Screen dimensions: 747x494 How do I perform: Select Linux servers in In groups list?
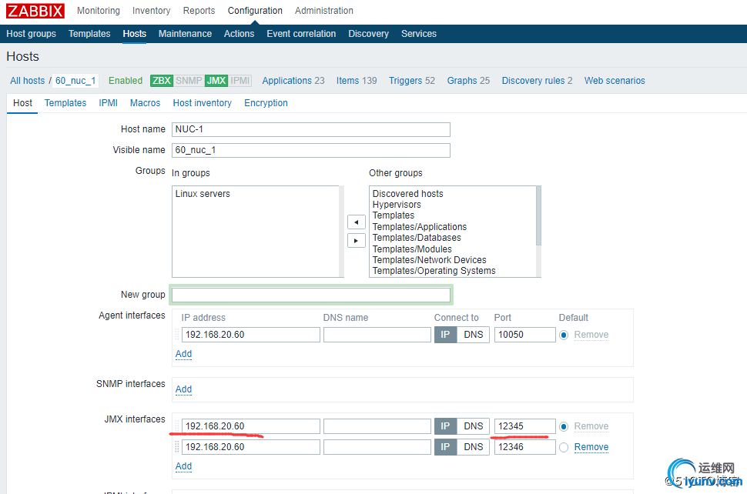tap(203, 194)
